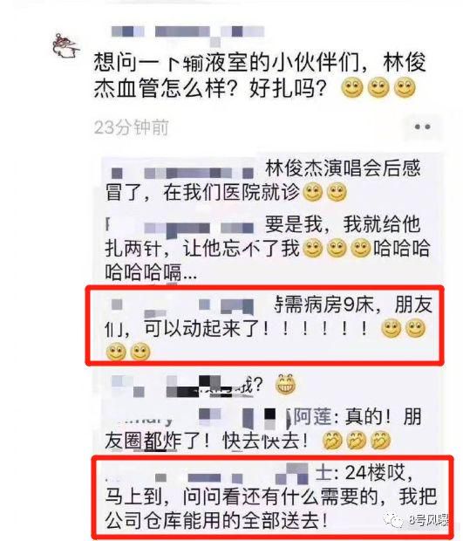Tap the 23分钟前 timestamp
The width and height of the screenshot is (463, 541).
click(132, 127)
